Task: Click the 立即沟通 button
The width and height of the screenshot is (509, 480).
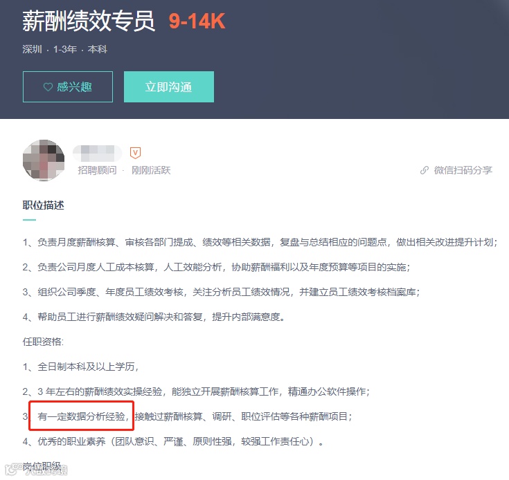Action: pyautogui.click(x=169, y=87)
